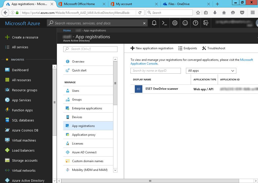This screenshot has height=183, width=258.
Task: Click New application registration
Action: click(x=152, y=48)
